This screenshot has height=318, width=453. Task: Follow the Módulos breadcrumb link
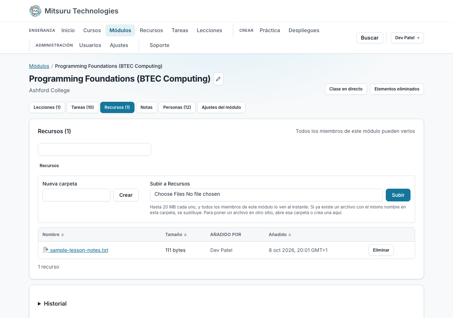point(39,66)
